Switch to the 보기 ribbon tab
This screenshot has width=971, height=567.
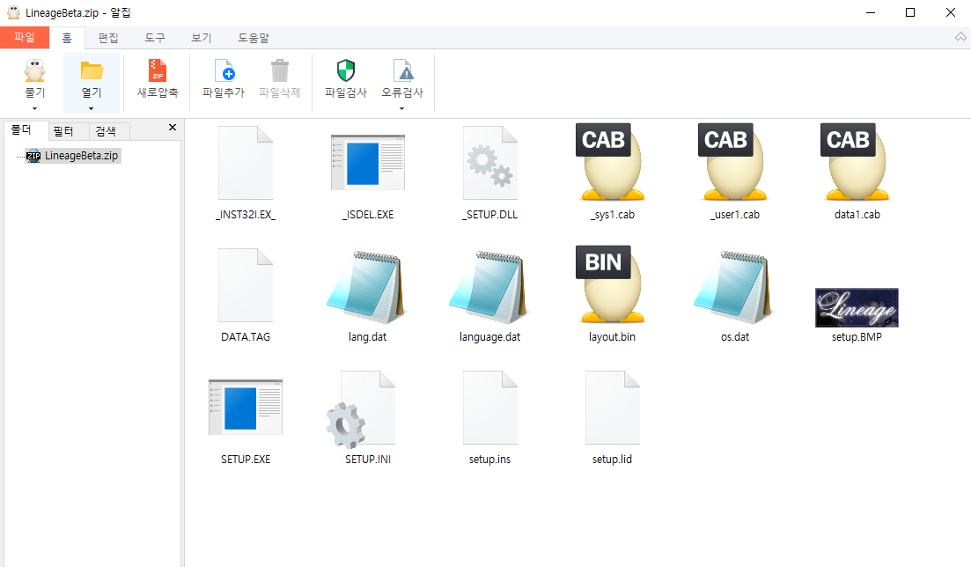tap(202, 38)
